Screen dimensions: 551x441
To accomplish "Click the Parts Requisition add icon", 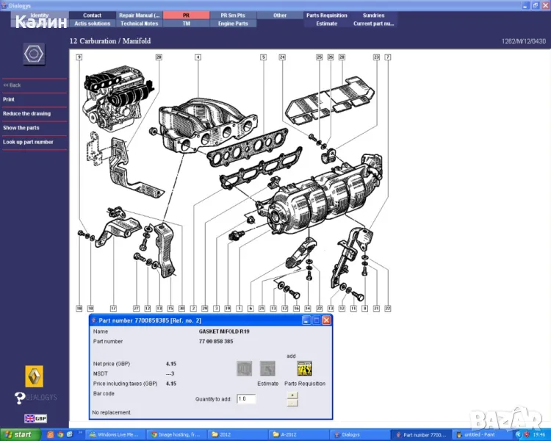I will click(304, 368).
